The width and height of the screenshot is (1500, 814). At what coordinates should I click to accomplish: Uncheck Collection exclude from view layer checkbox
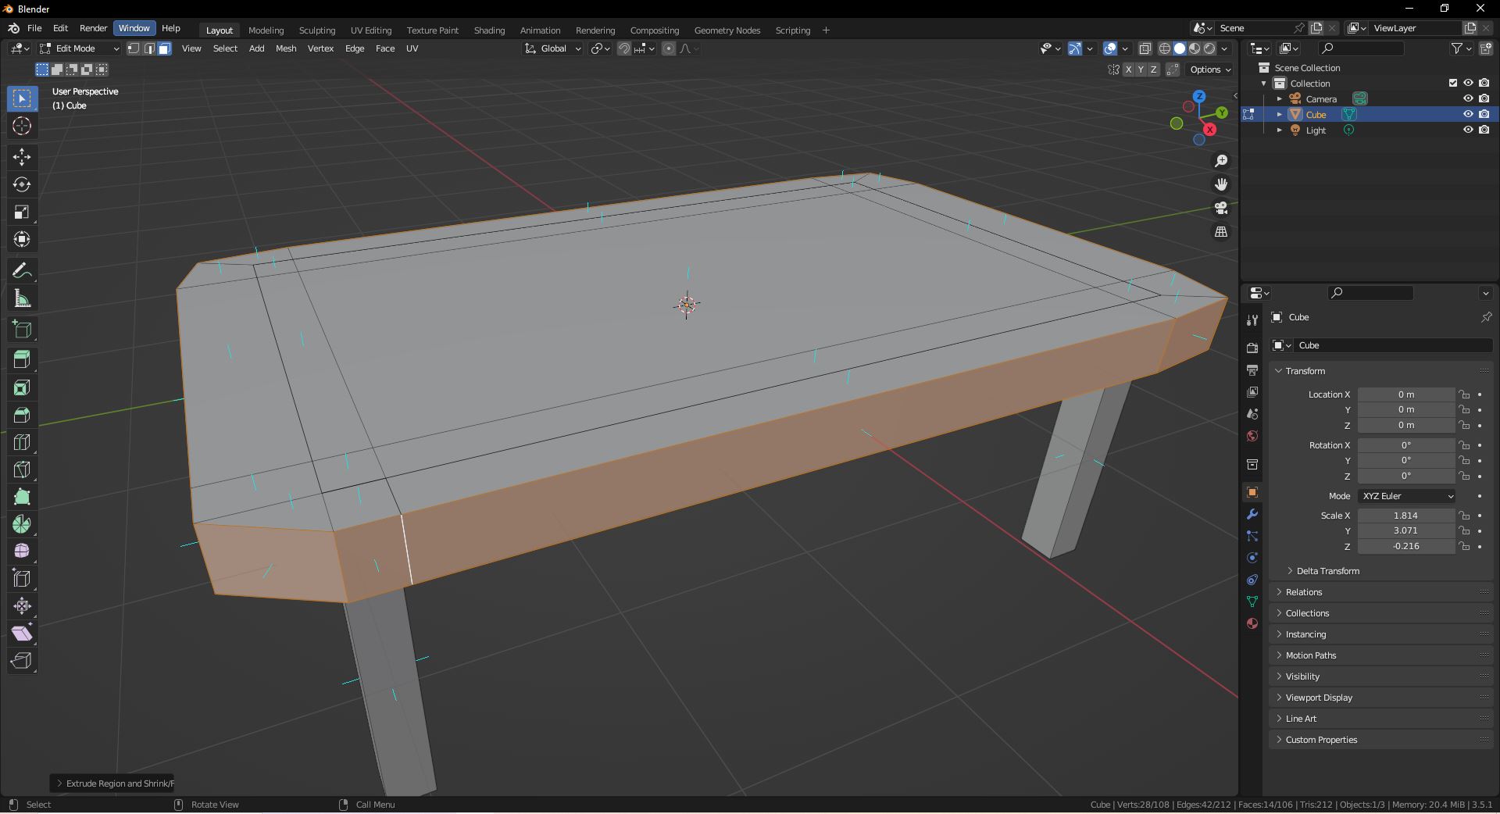coord(1453,83)
